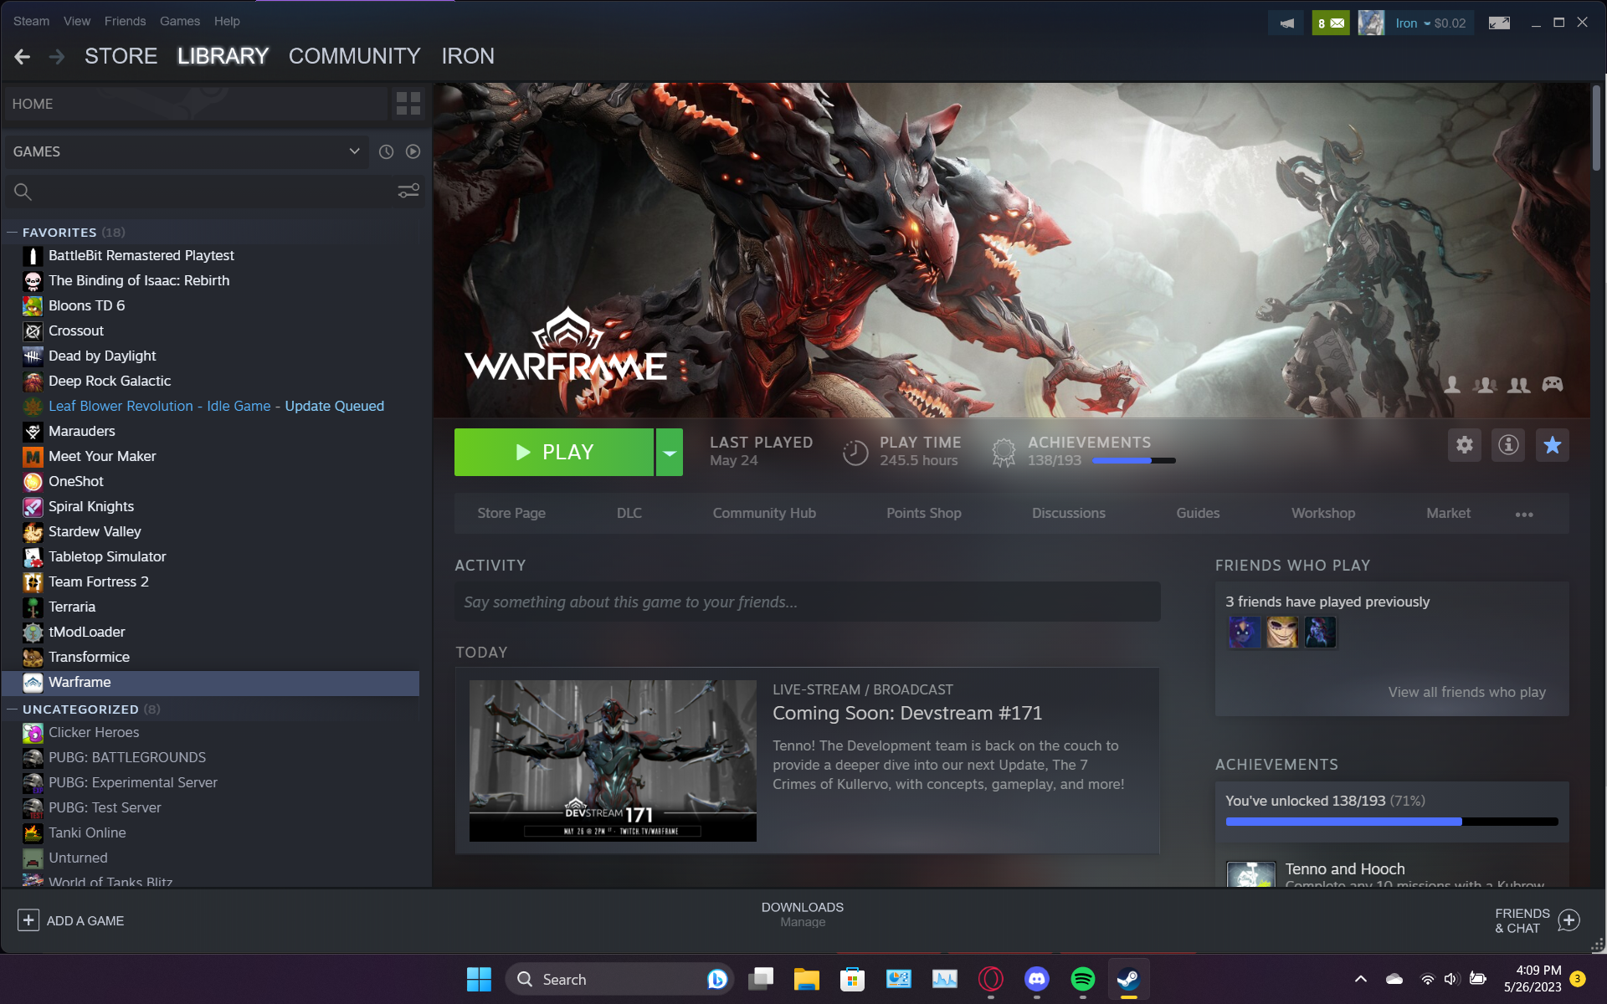This screenshot has width=1607, height=1004.
Task: Click the more options ellipsis tab
Action: click(1524, 515)
